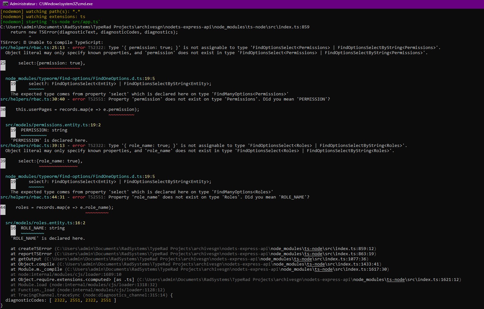Click highlighted line number 44 marker
484x309 pixels.
tap(3, 208)
